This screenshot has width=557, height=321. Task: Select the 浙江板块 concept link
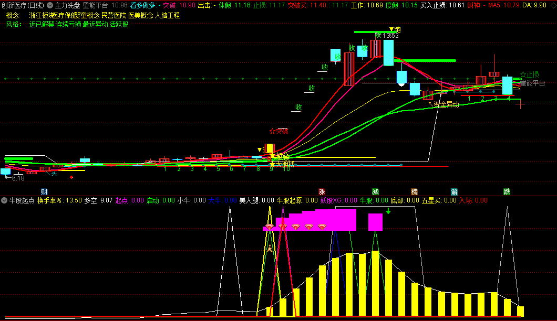pos(40,16)
